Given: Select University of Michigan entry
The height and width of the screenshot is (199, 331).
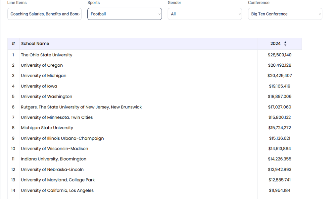Looking at the screenshot, I should 43,76.
